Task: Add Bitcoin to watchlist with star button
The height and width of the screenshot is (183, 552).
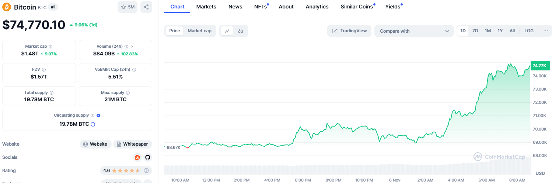Action: 127,7
